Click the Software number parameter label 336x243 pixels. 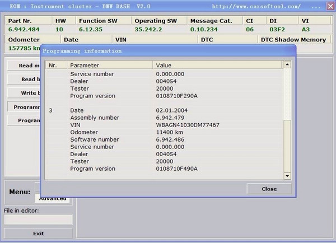click(x=94, y=139)
